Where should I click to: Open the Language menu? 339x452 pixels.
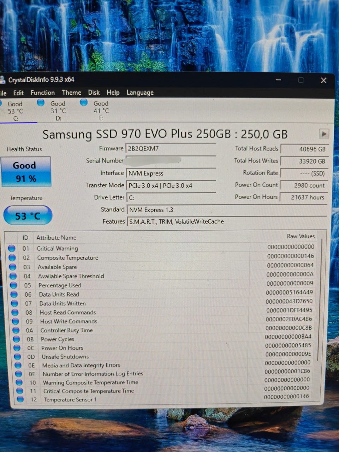[x=140, y=93]
